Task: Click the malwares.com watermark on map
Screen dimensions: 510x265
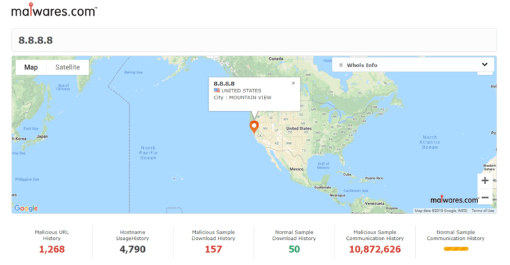Action: [x=454, y=200]
